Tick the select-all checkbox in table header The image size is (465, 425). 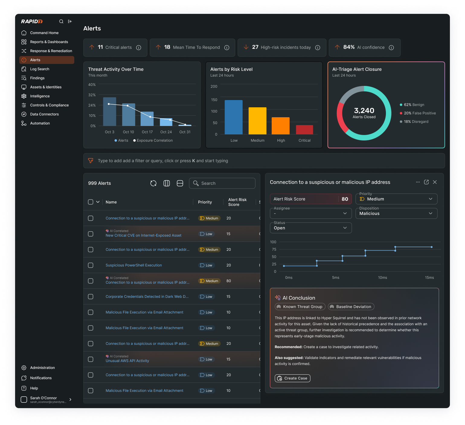click(91, 202)
